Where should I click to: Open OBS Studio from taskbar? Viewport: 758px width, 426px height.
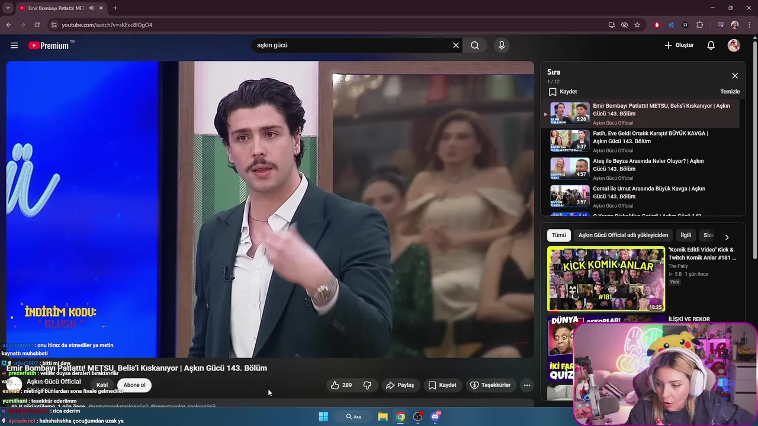[x=418, y=417]
